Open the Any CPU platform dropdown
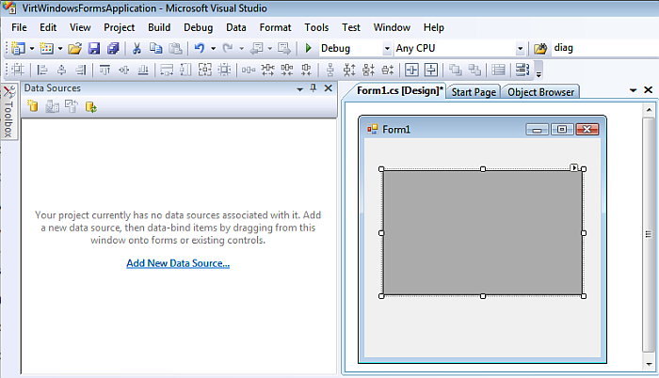 pos(520,48)
